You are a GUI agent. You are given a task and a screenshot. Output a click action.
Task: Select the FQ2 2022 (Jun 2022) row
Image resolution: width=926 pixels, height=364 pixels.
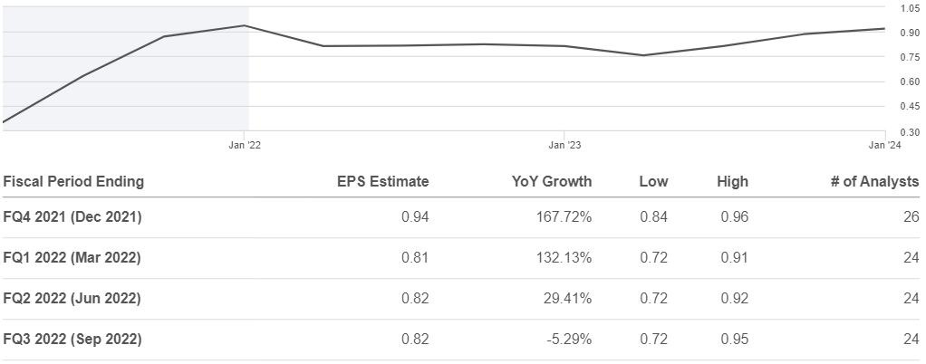click(x=460, y=299)
